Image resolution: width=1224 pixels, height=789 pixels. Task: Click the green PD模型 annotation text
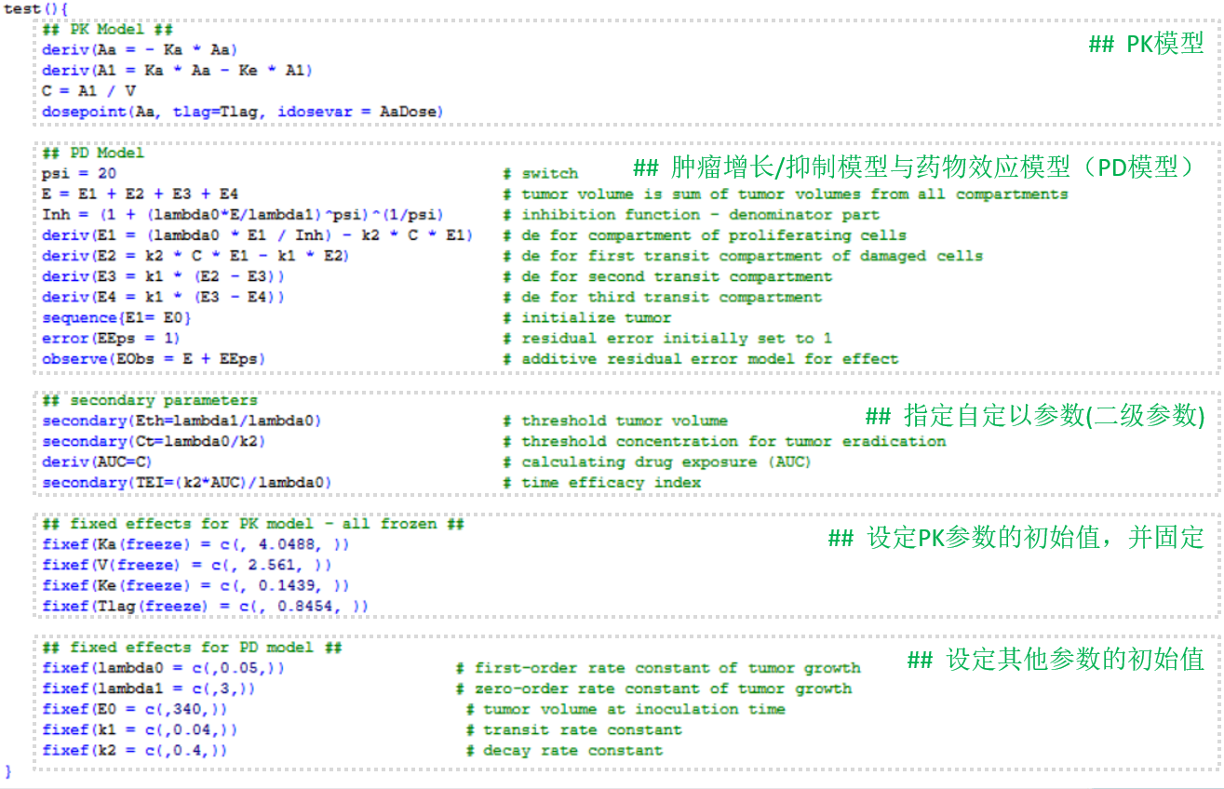[x=912, y=167]
